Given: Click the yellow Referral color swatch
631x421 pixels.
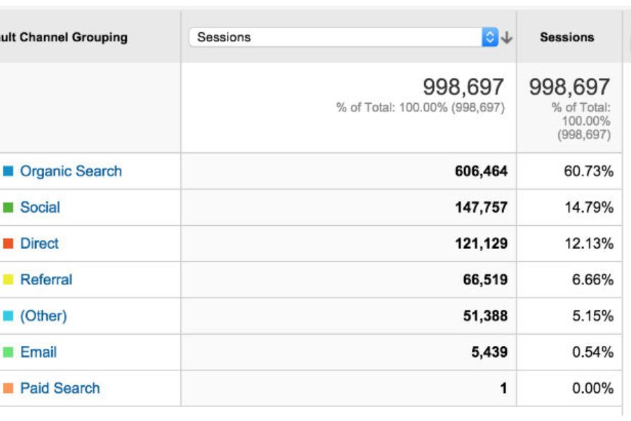Looking at the screenshot, I should point(8,280).
